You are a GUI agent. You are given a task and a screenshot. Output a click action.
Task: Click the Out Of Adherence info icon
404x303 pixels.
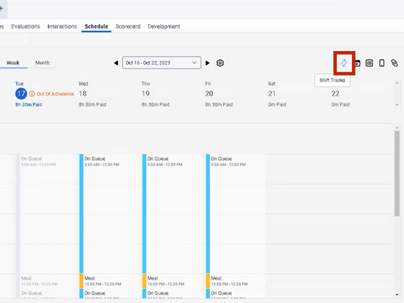point(31,93)
